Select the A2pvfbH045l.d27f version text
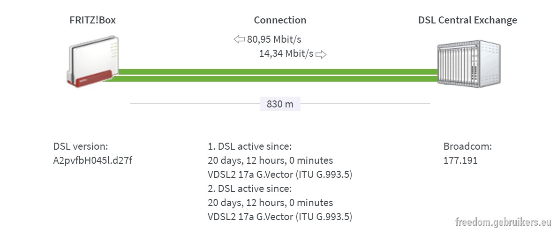Viewport: 557px width, 229px height. pyautogui.click(x=93, y=160)
